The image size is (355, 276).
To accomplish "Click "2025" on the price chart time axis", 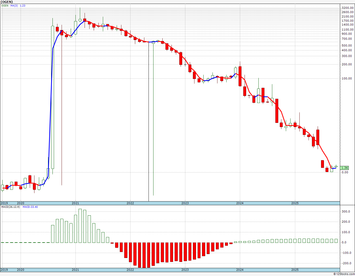I will 295,203.
